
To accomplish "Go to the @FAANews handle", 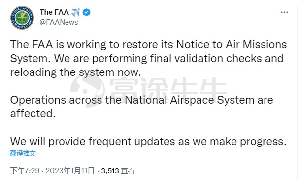I will pyautogui.click(x=59, y=22).
